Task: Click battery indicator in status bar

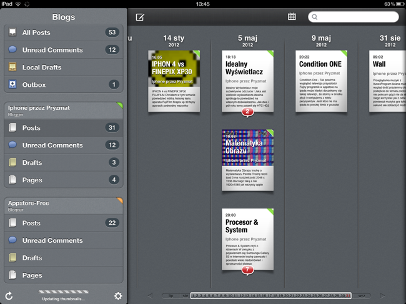Action: (x=400, y=4)
